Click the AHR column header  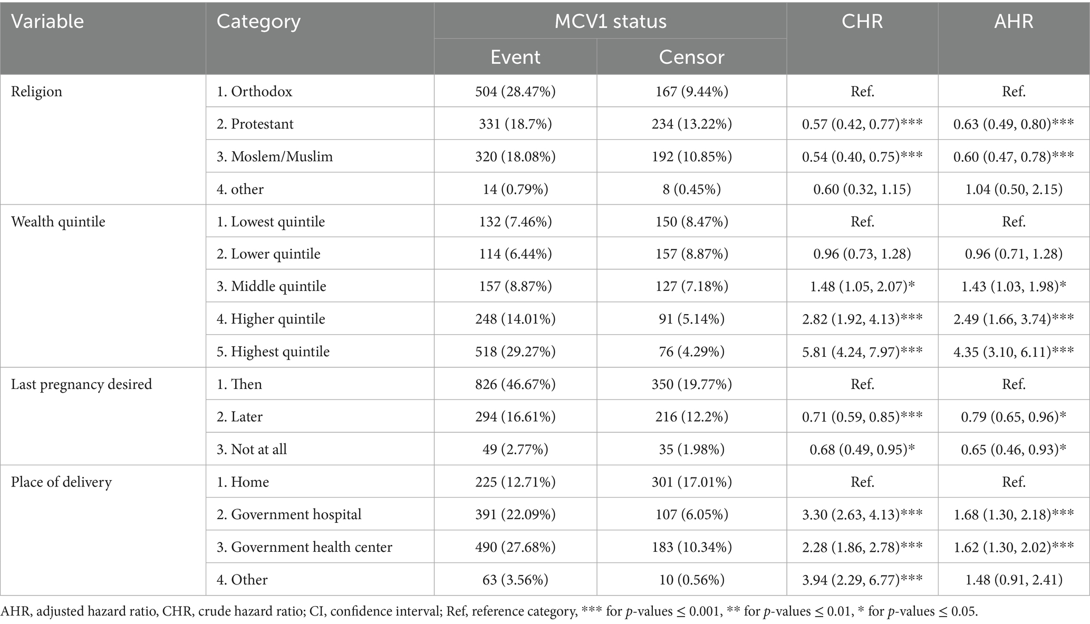[x=1013, y=22]
